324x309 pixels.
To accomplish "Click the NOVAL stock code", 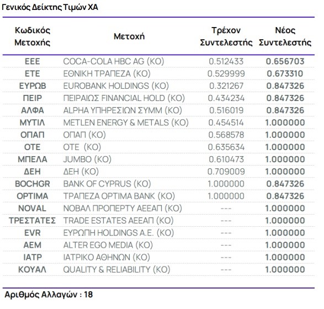I will (33, 209).
